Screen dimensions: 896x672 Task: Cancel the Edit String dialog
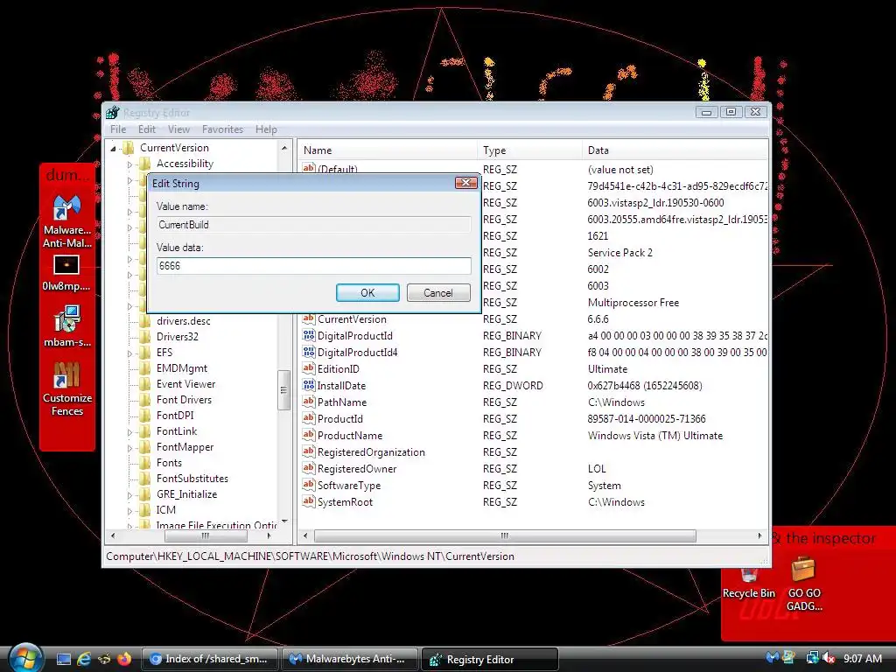coord(438,292)
